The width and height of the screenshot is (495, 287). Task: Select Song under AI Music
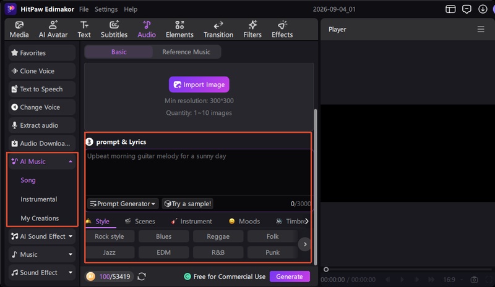(x=28, y=180)
